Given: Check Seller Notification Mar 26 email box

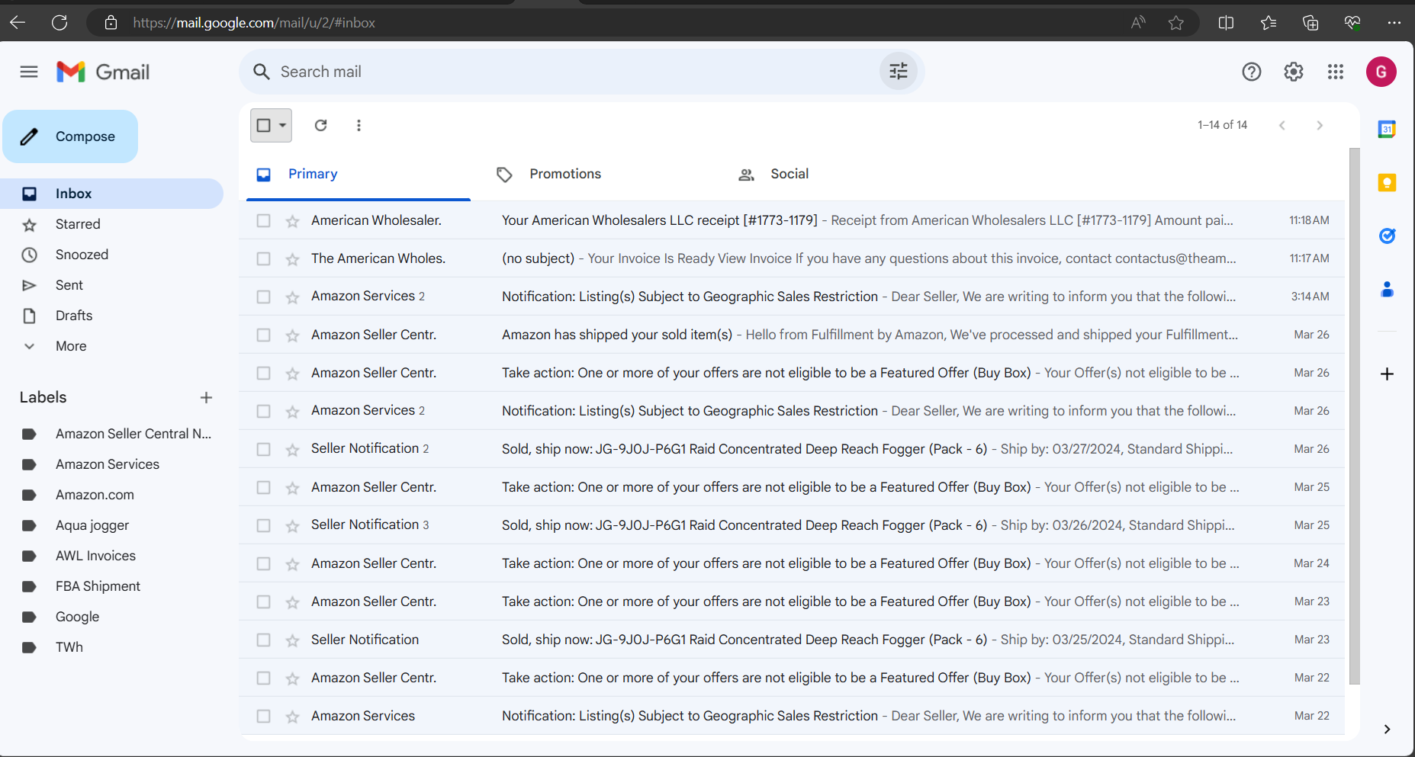Looking at the screenshot, I should 264,449.
